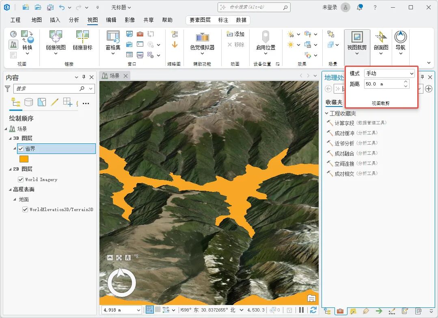The image size is (438, 318).
Task: Refresh the scene view
Action: (313, 310)
